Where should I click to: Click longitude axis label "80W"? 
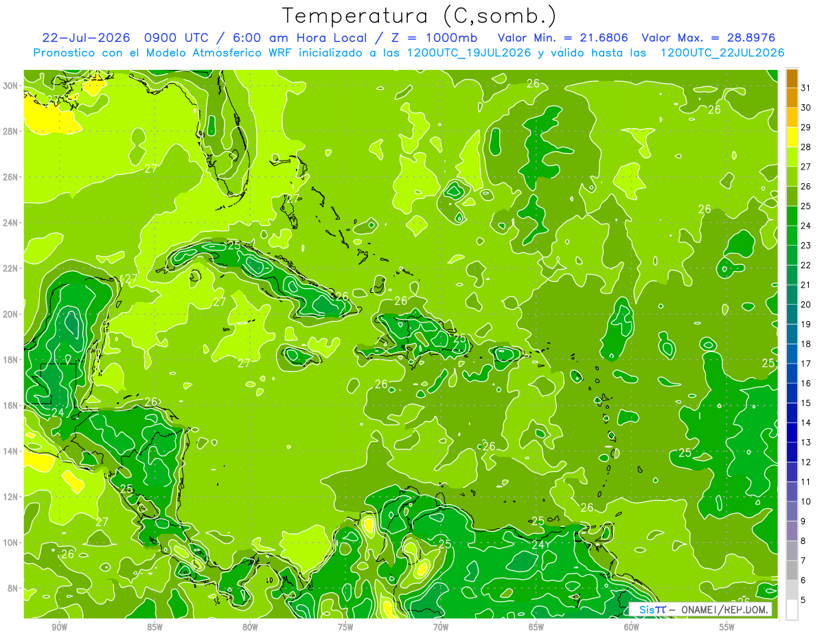click(250, 627)
